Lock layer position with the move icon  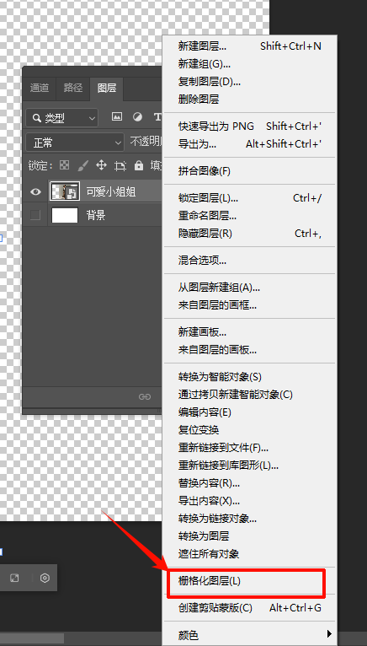[x=101, y=165]
